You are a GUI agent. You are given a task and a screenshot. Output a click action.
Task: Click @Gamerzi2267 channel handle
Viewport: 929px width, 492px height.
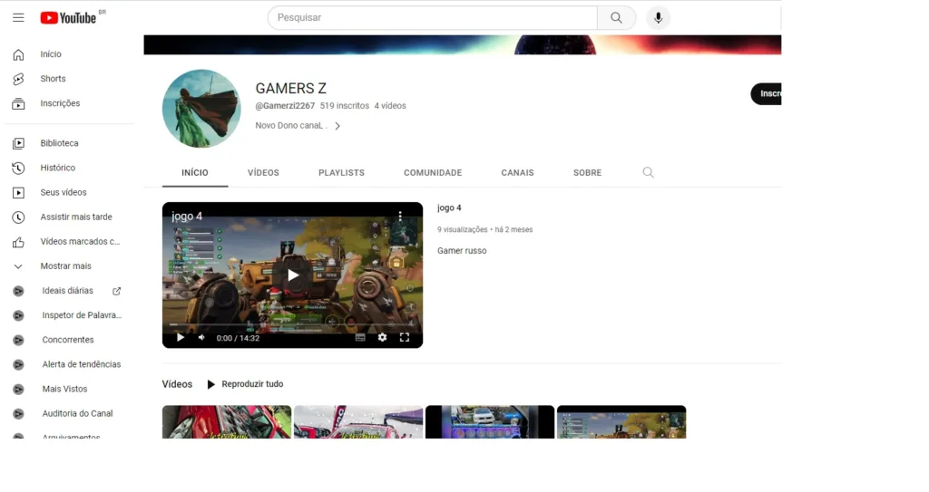click(285, 106)
